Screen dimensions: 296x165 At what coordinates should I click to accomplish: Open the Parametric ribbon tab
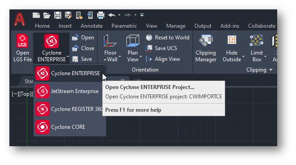coord(124,26)
